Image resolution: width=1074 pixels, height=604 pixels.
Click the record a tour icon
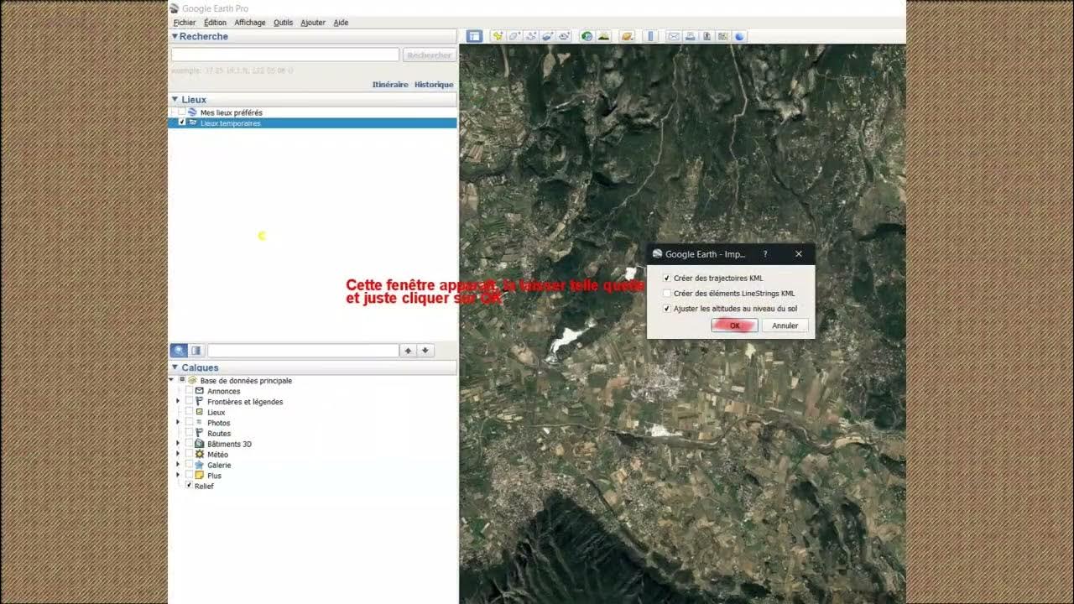click(564, 36)
